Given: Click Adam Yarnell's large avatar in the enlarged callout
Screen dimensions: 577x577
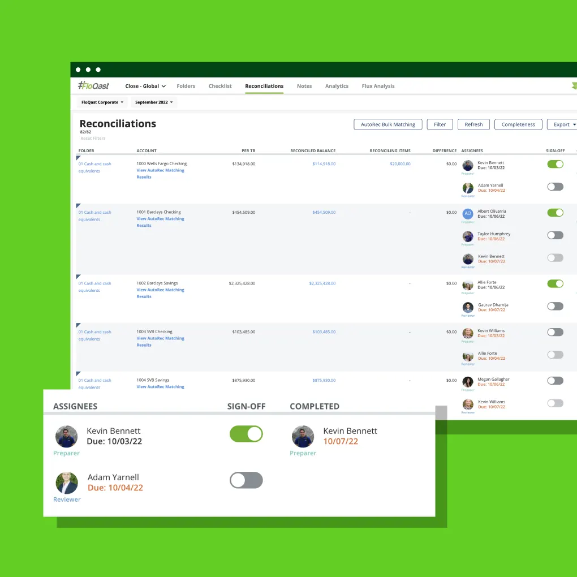Looking at the screenshot, I should pyautogui.click(x=67, y=483).
